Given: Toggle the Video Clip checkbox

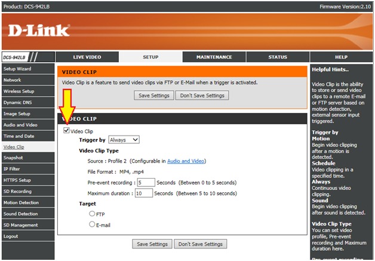Looking at the screenshot, I should click(67, 131).
